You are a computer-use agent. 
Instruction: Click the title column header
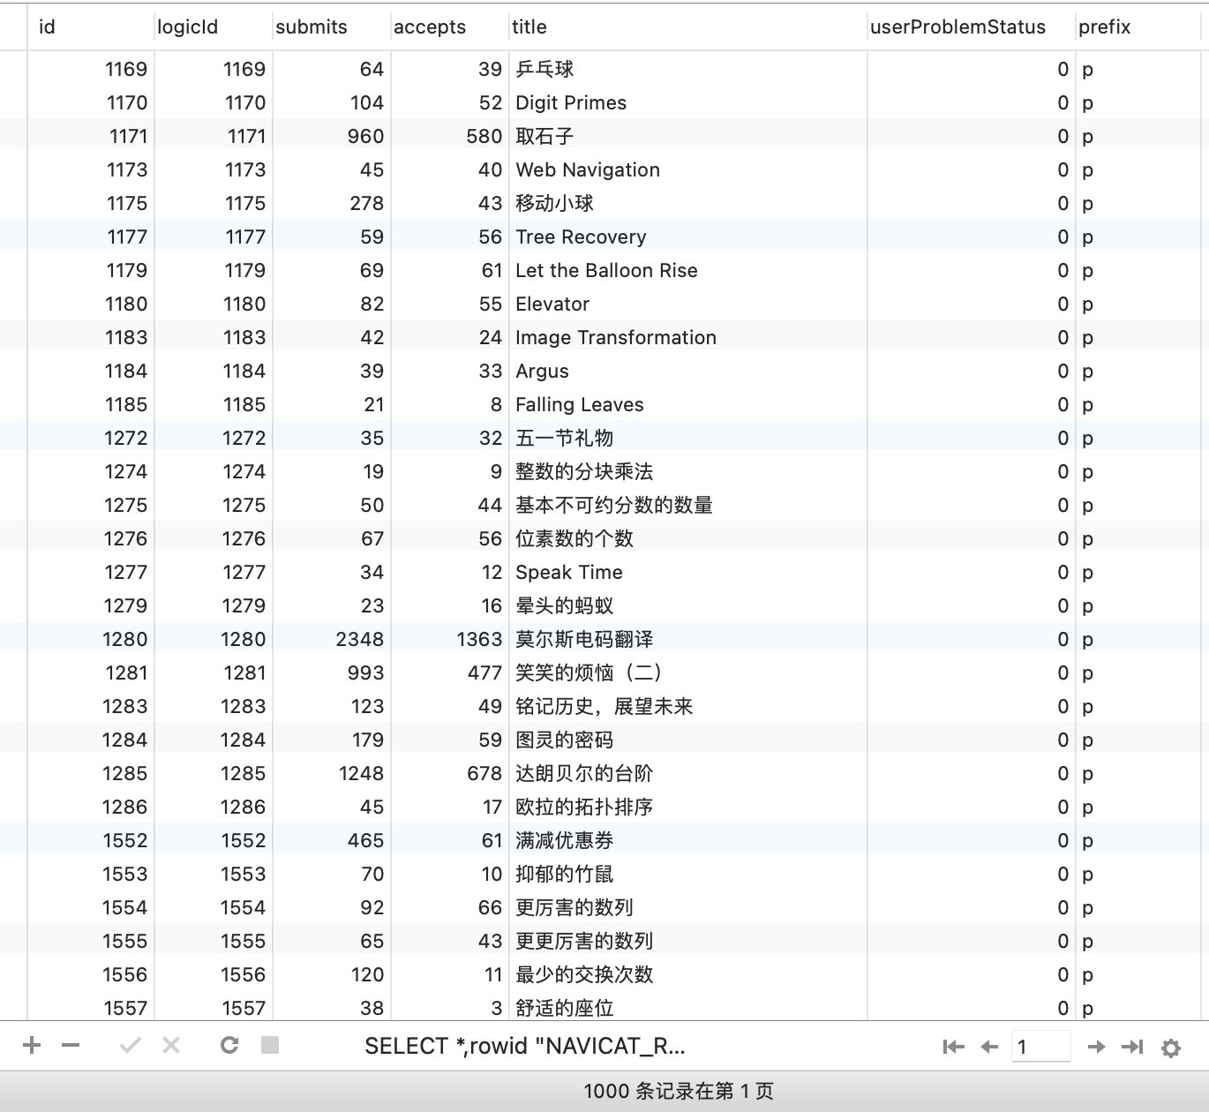(688, 27)
